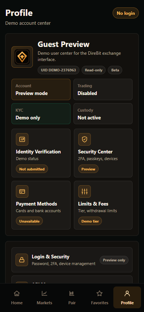Click 'Password, 2FA, device management' text
Viewport: 144px width, 312px height.
pos(64,264)
